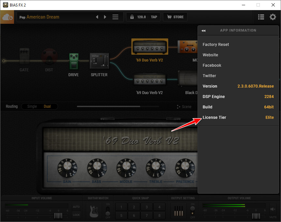Toggle the input LOCK button
The width and height of the screenshot is (281, 222).
(x=76, y=215)
